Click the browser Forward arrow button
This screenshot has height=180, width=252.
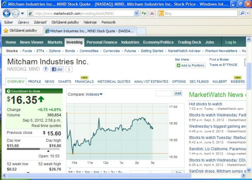point(16,13)
